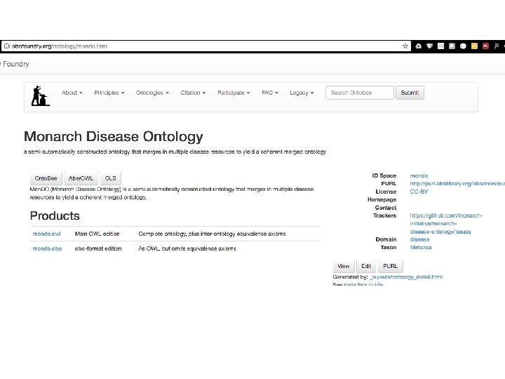Click the PURL button
This screenshot has width=505, height=379.
coord(391,266)
